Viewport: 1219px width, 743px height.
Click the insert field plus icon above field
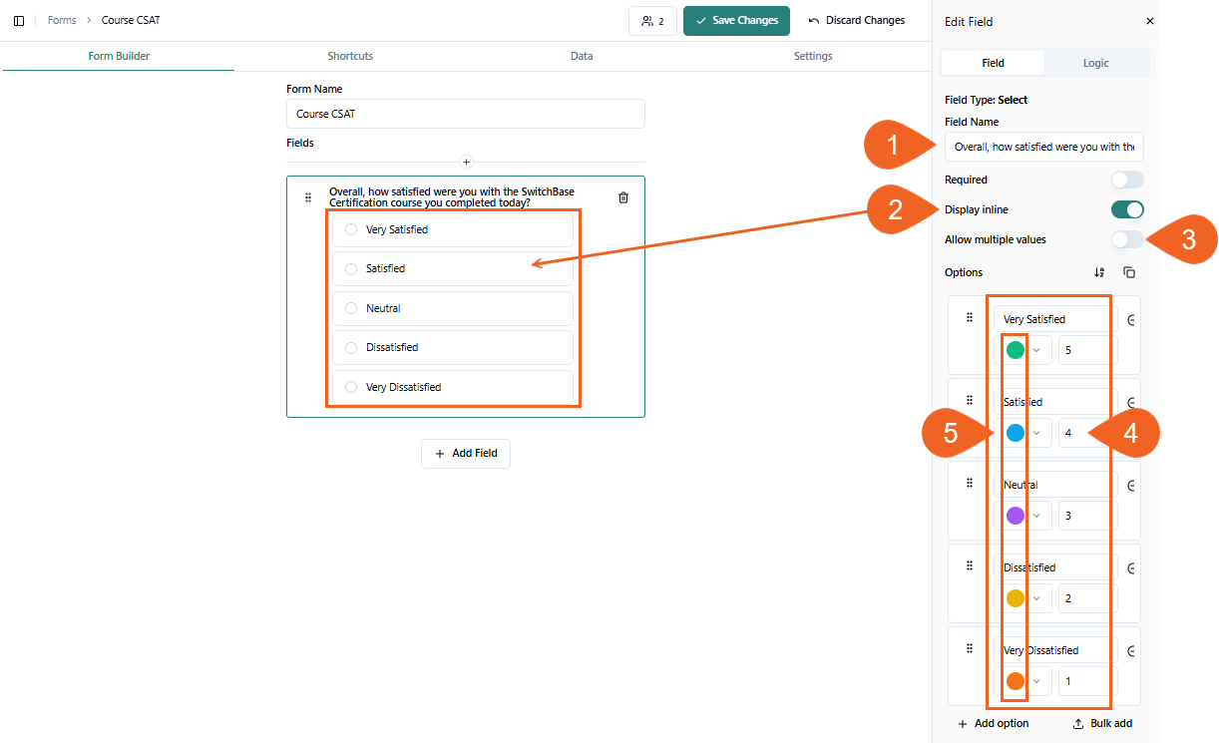click(x=466, y=162)
